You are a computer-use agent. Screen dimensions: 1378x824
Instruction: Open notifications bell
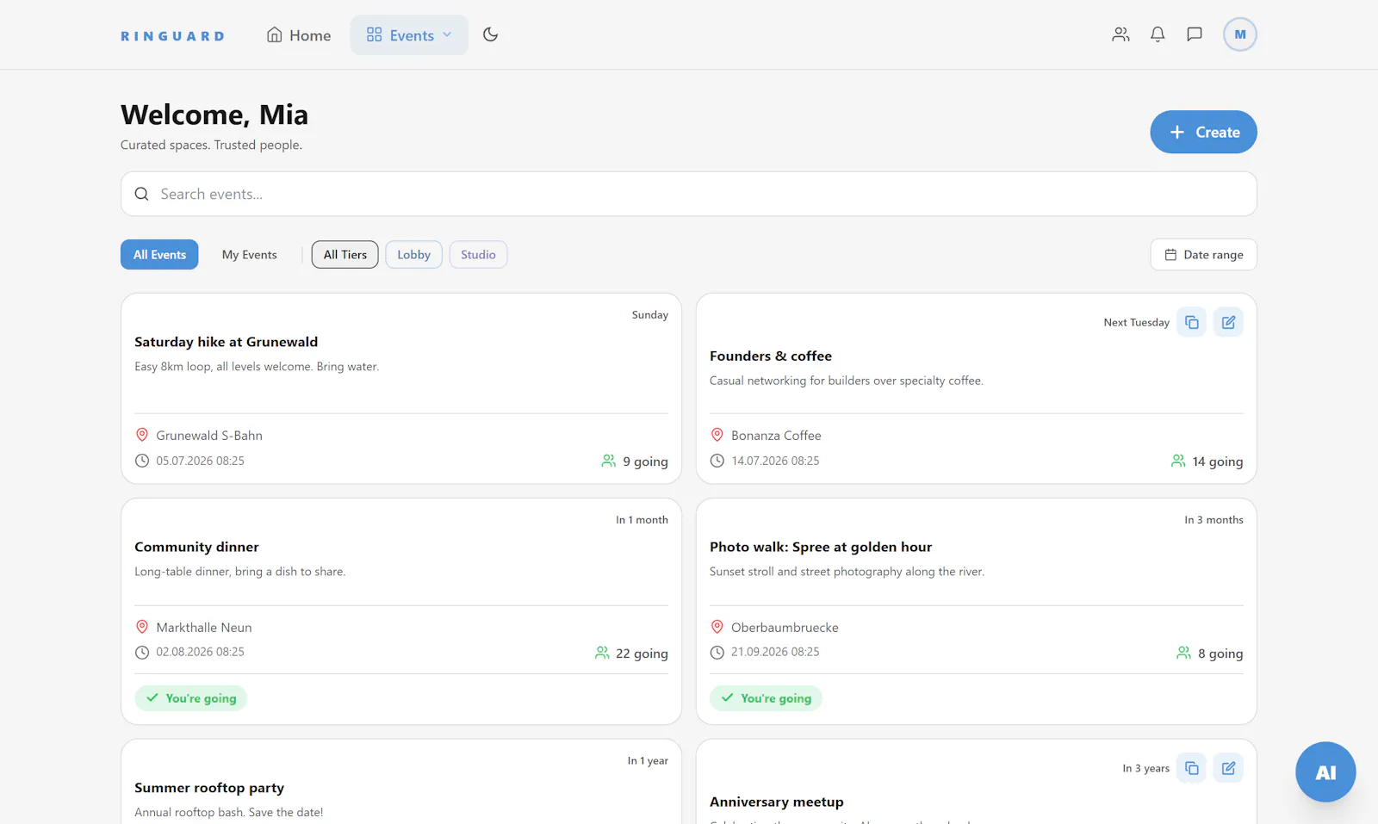click(x=1158, y=34)
